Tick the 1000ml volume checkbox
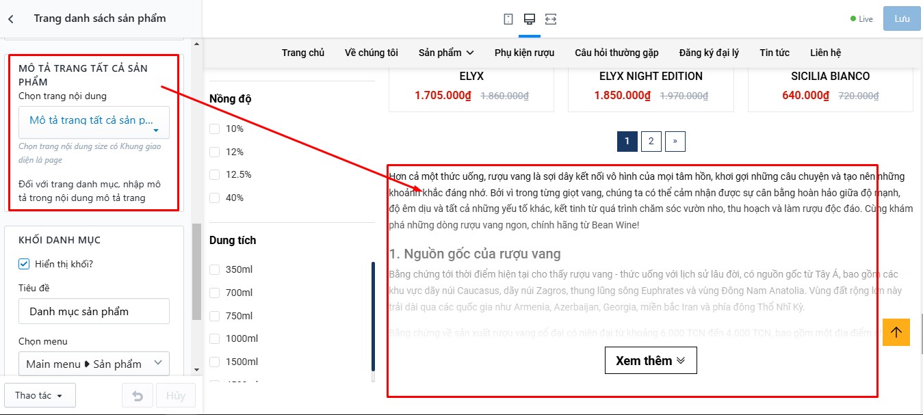The width and height of the screenshot is (923, 415). pyautogui.click(x=215, y=338)
